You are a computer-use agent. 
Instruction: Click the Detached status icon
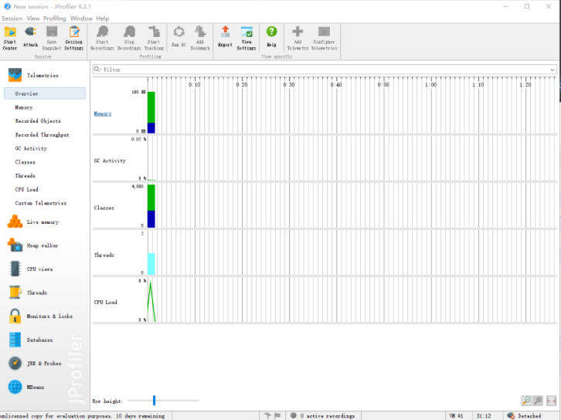point(511,415)
